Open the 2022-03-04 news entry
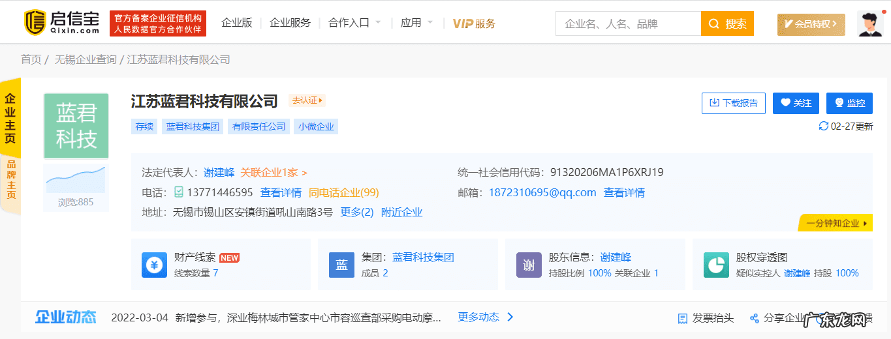 277,318
